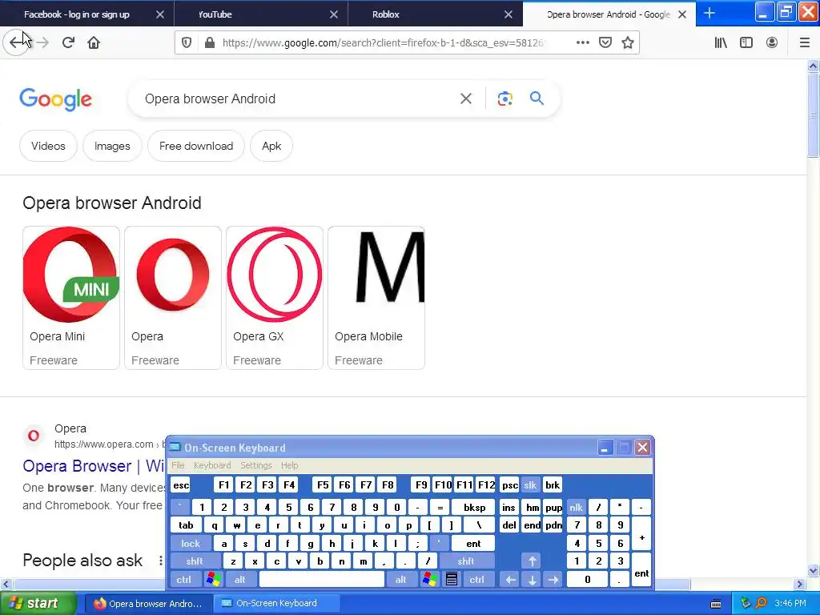Viewport: 820px width, 615px height.
Task: Save page to Pocket icon
Action: point(605,42)
